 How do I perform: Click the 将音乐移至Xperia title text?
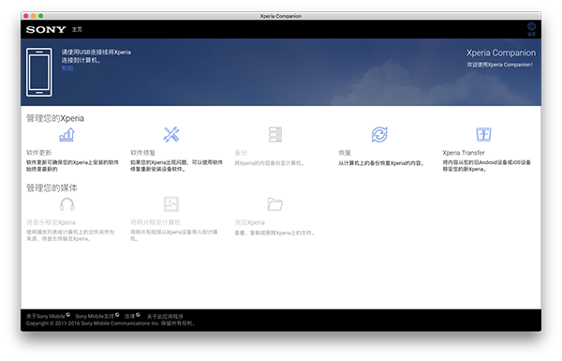(x=51, y=222)
